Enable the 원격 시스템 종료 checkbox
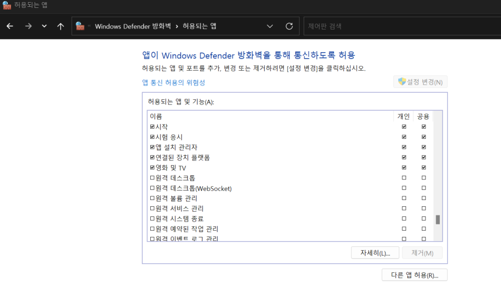This screenshot has height=305, width=501. point(152,218)
